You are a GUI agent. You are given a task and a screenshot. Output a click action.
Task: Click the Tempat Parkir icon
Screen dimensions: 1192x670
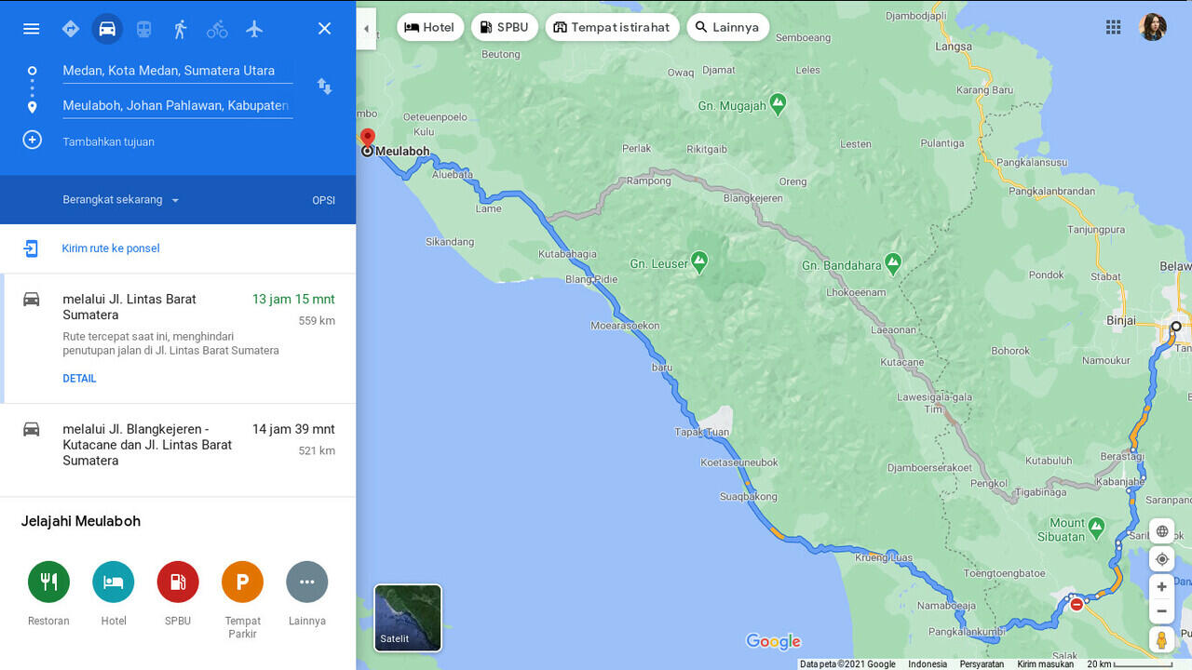point(242,582)
